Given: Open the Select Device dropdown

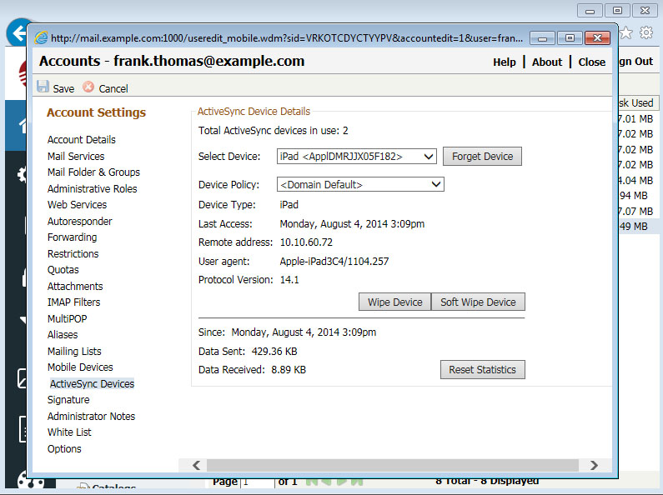Looking at the screenshot, I should (356, 157).
